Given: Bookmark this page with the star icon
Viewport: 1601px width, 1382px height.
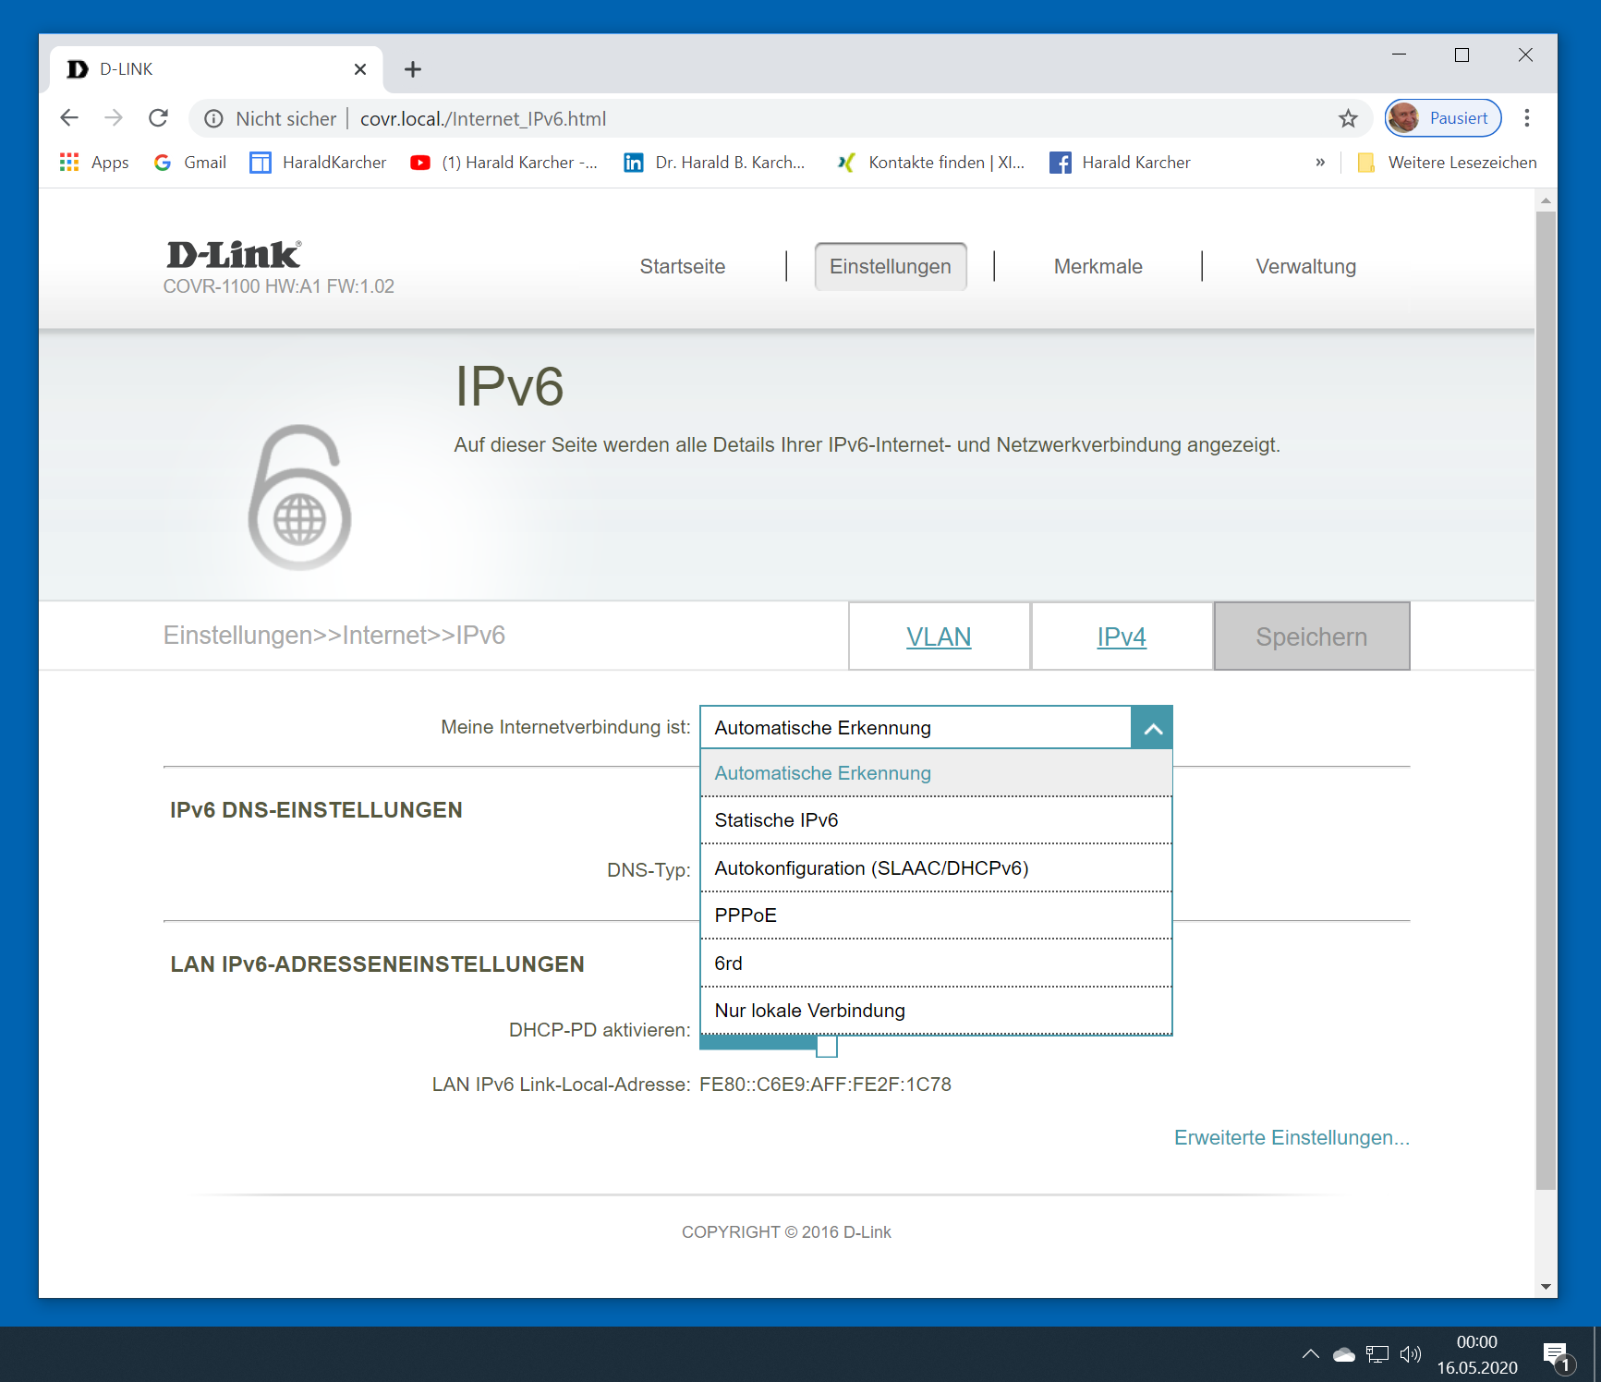Looking at the screenshot, I should [x=1348, y=118].
